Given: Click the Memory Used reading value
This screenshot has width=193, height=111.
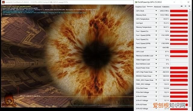Looking at the screenshot, I should 164,47.
